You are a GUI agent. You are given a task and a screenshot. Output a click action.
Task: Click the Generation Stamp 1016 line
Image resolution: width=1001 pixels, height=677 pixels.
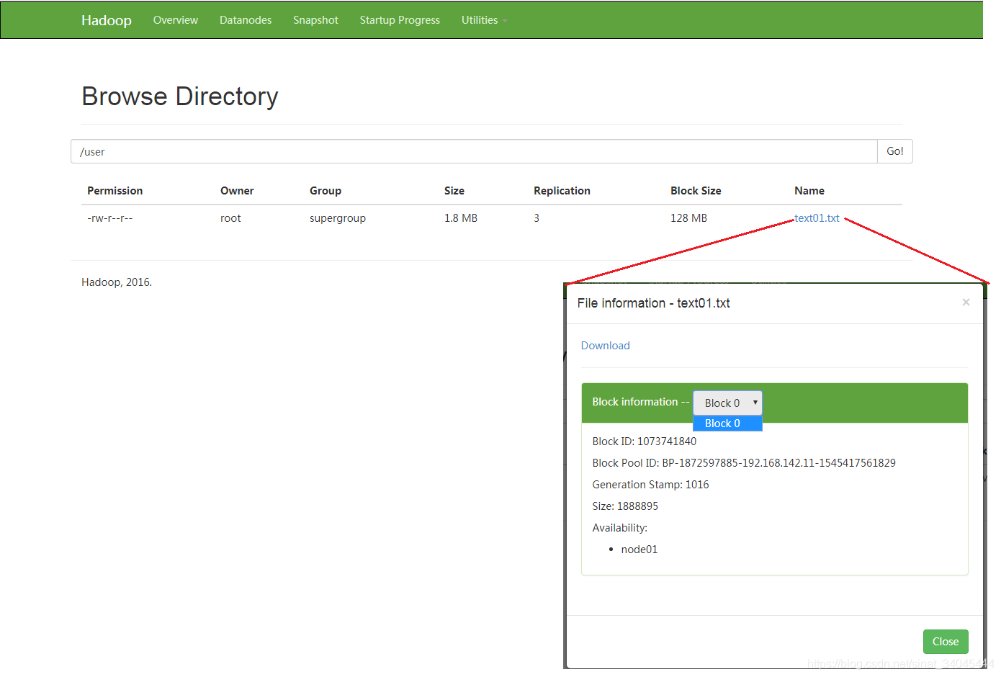click(x=650, y=485)
